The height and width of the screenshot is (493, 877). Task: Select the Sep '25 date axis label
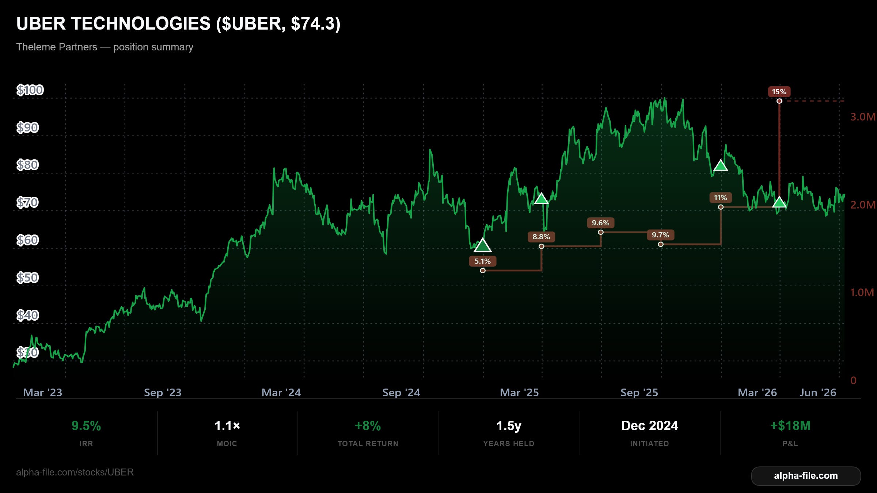coord(639,393)
